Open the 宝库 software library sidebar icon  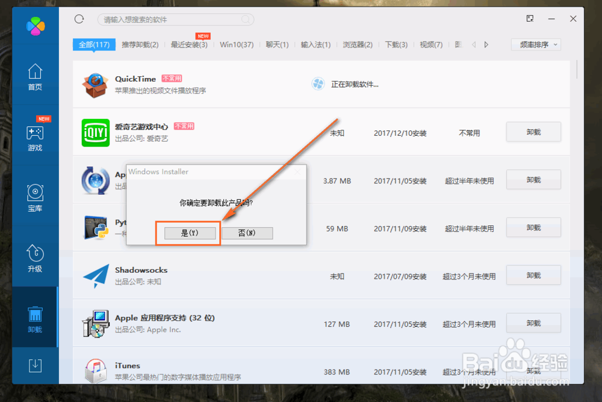pos(35,193)
